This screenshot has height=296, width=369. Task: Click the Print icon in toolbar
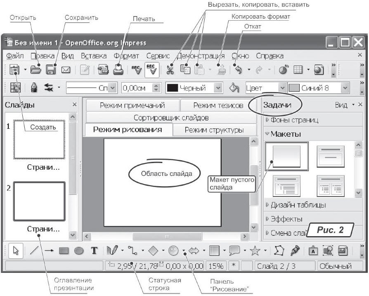(118, 70)
